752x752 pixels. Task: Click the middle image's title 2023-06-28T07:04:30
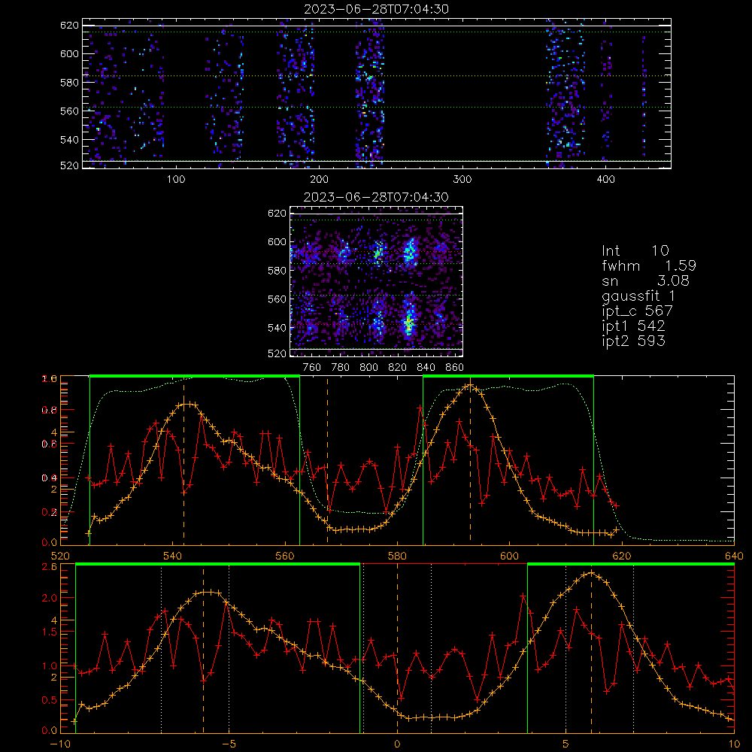[x=377, y=197]
